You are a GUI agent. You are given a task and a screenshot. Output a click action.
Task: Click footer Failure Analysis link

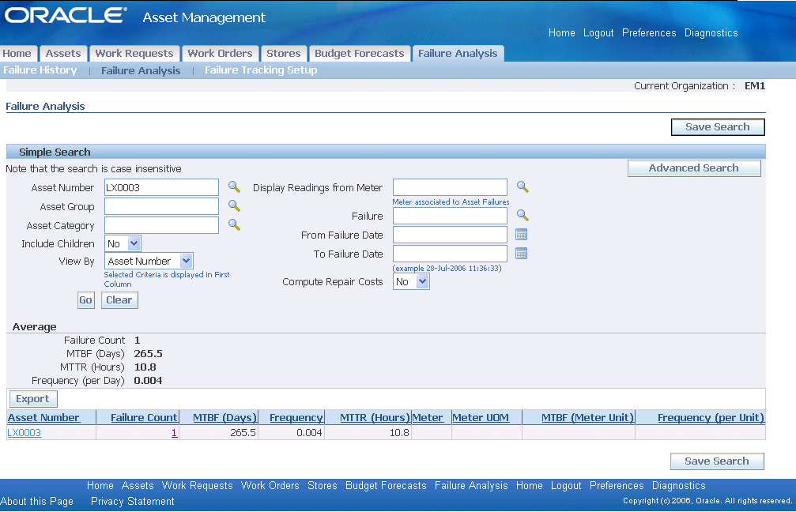click(471, 486)
